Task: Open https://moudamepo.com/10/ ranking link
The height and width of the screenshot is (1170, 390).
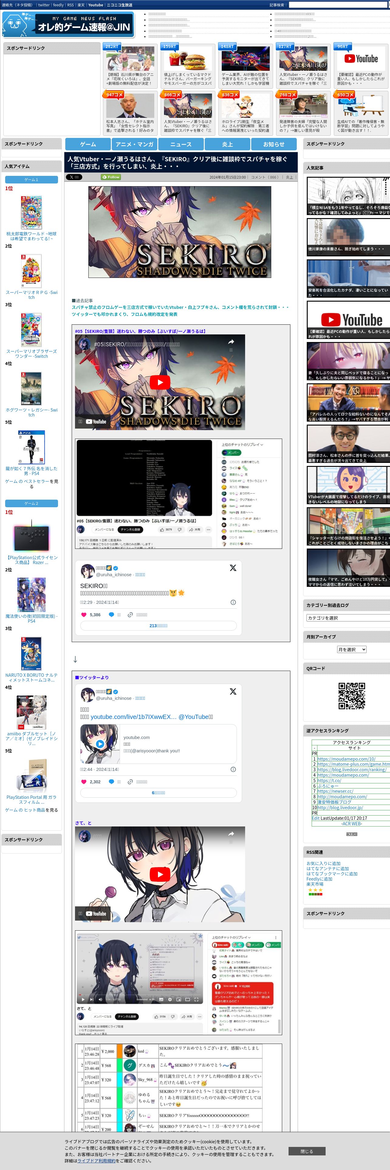Action: (347, 759)
